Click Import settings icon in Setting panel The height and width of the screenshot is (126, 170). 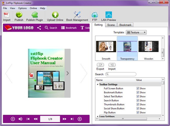(x=112, y=65)
